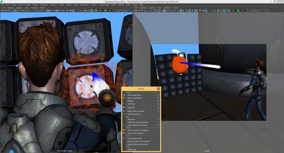Click the Soft Body Anchor icon

click(124, 114)
